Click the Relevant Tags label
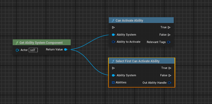Screen dimensions: 212x104 pos(156,42)
